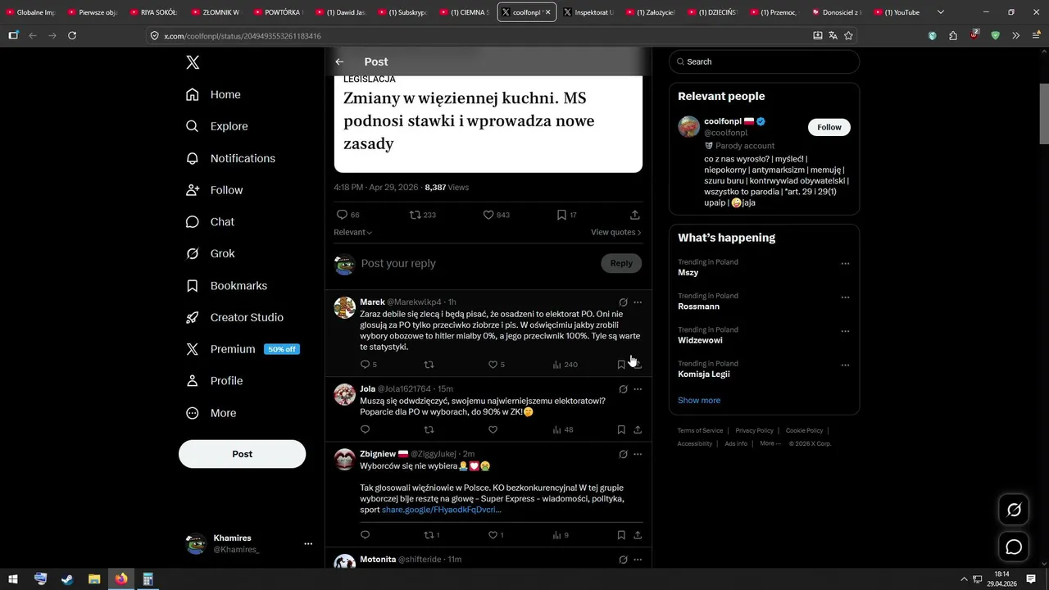This screenshot has height=590, width=1049.
Task: Click the X logo in the sidebar
Action: (x=193, y=62)
